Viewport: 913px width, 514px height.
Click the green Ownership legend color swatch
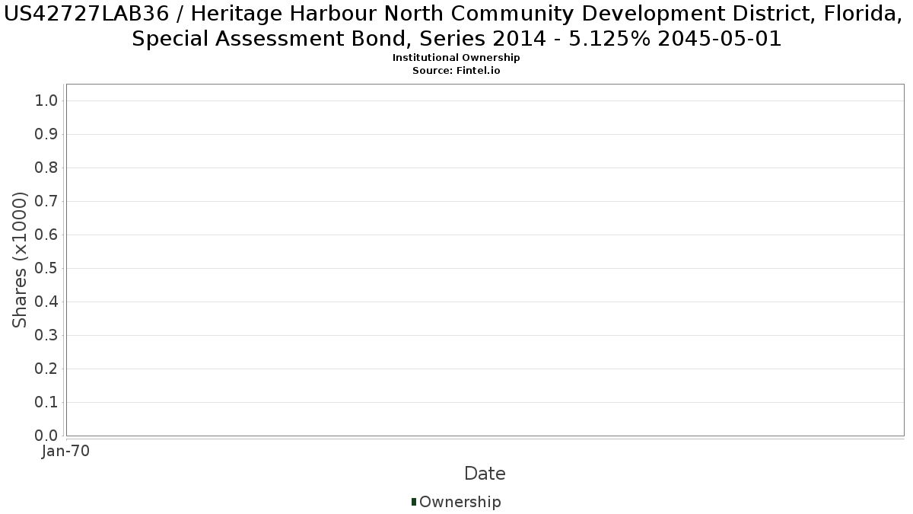click(414, 502)
